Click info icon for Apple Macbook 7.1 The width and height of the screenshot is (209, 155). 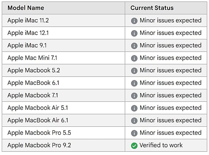(x=134, y=96)
